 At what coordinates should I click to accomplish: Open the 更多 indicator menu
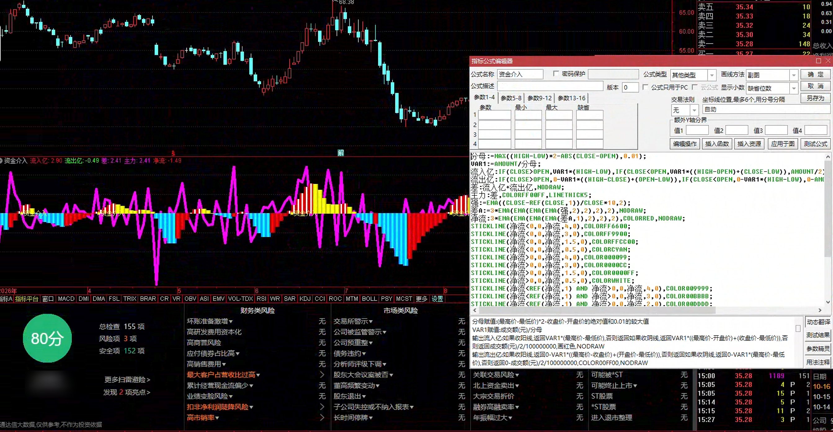point(421,299)
